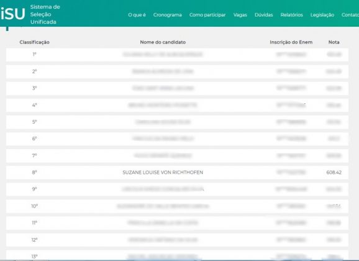The image size is (359, 261).
Task: Open the Legislação menu item
Action: (x=322, y=15)
